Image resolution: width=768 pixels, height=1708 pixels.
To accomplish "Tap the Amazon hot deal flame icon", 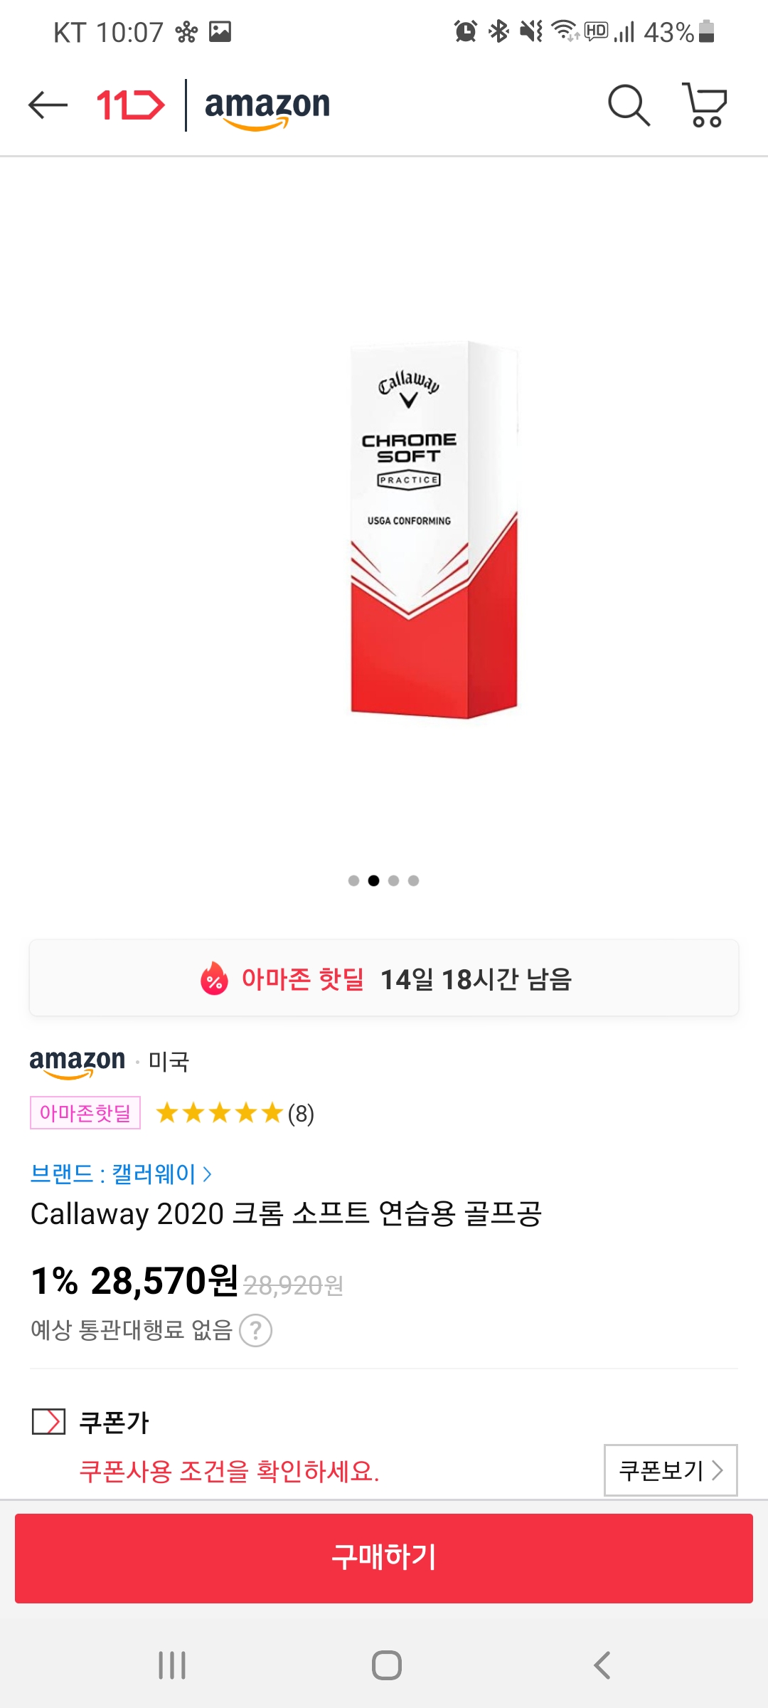I will pyautogui.click(x=214, y=979).
